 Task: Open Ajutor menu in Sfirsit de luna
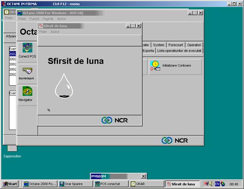coord(55,32)
